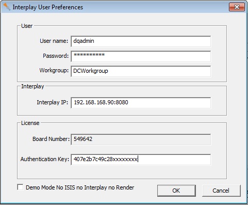248x205 pixels.
Task: Enable Demo Mode checkbox
Action: tap(20, 187)
